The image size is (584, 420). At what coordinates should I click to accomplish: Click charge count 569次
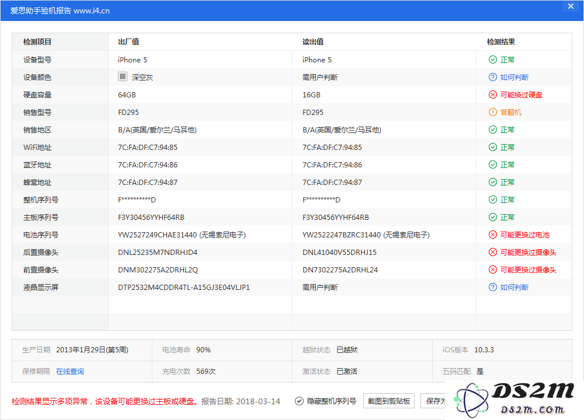click(x=206, y=371)
